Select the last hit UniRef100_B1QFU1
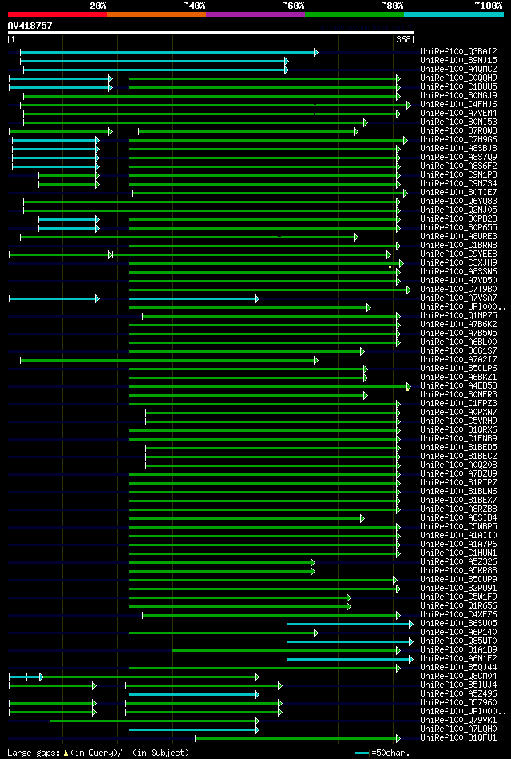511x759 pixels. click(459, 737)
